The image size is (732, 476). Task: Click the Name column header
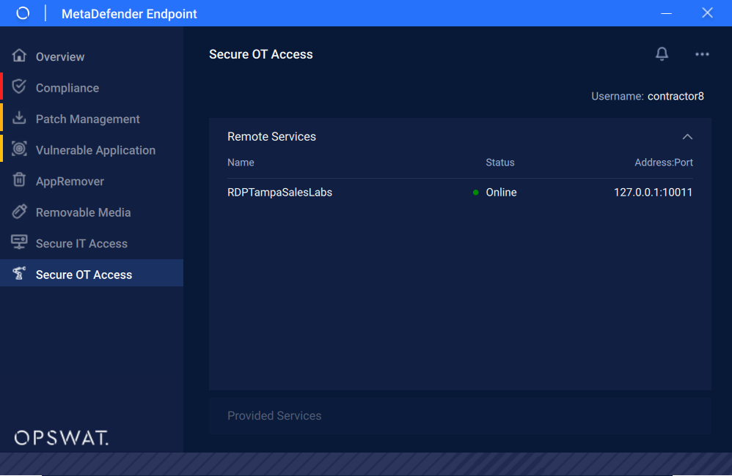pyautogui.click(x=241, y=163)
